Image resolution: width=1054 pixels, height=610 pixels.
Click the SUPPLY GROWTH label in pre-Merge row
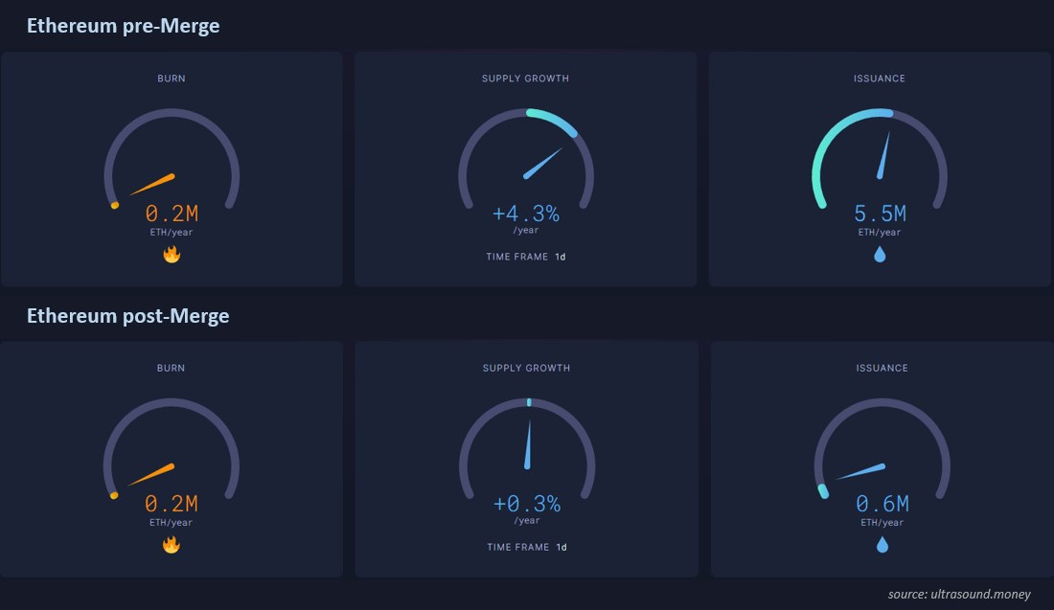pos(525,79)
